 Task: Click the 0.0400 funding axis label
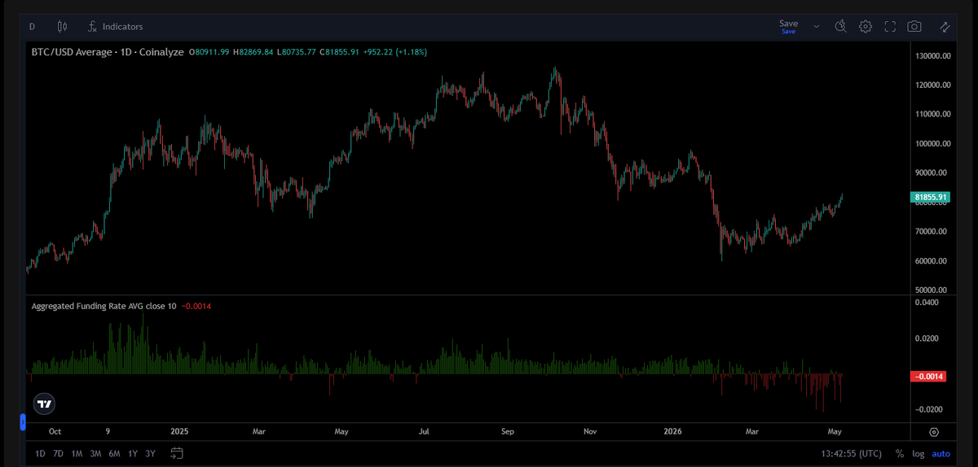click(x=925, y=302)
